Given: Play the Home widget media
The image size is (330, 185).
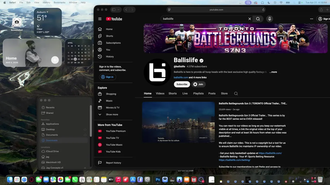Looking at the screenshot, I should pyautogui.click(x=55, y=60).
